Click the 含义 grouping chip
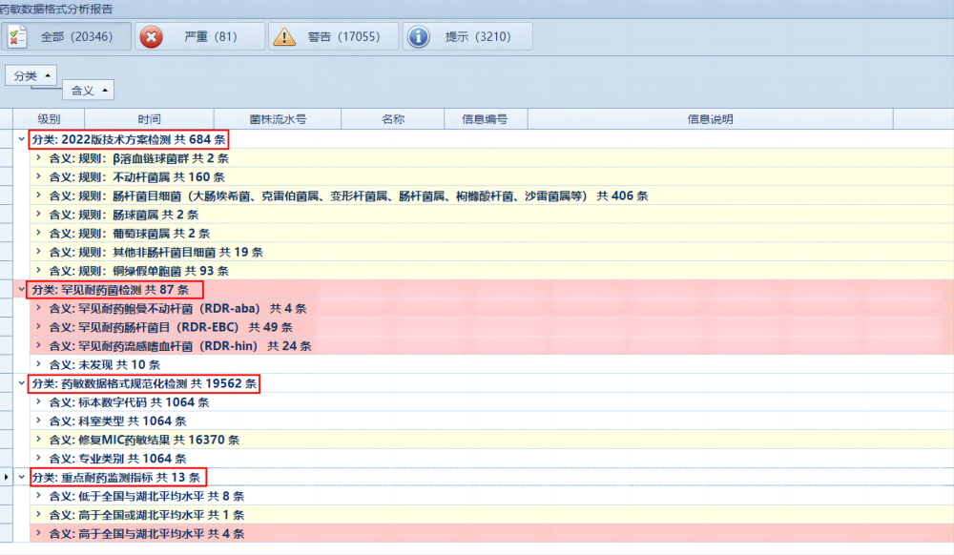 89,91
